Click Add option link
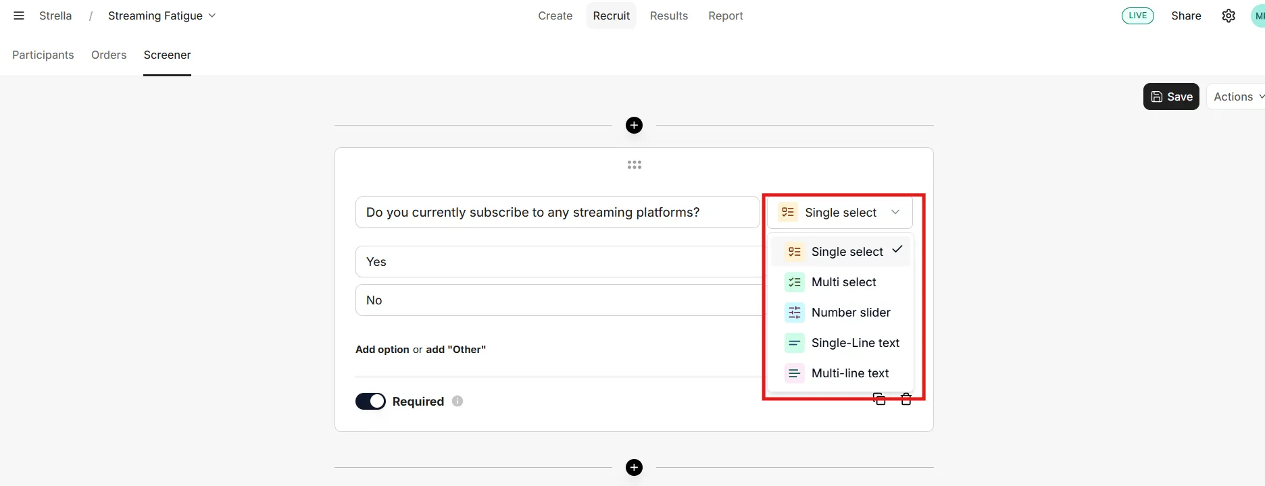 click(x=382, y=350)
